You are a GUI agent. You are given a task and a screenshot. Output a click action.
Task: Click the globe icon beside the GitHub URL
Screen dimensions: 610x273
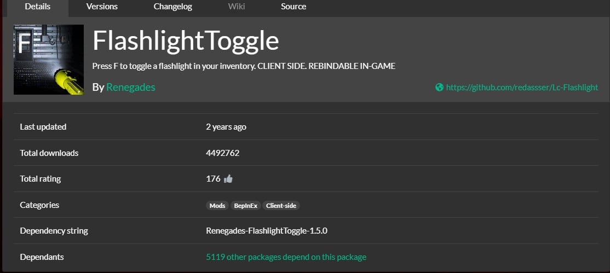(439, 87)
